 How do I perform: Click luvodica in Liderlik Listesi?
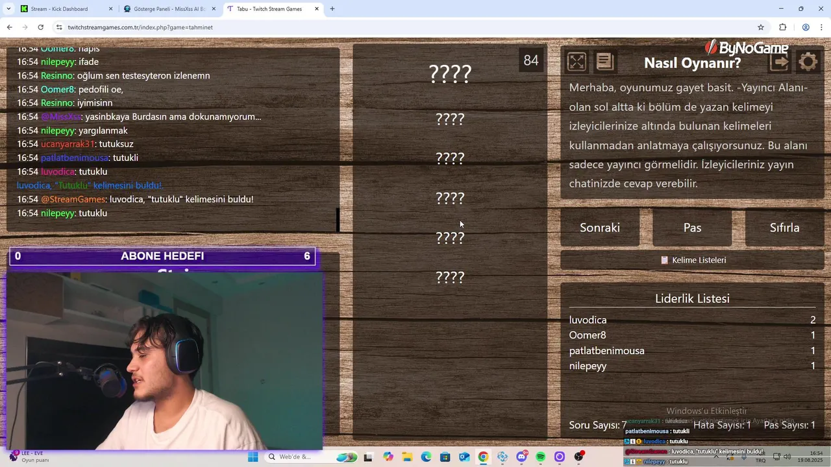[x=588, y=320]
